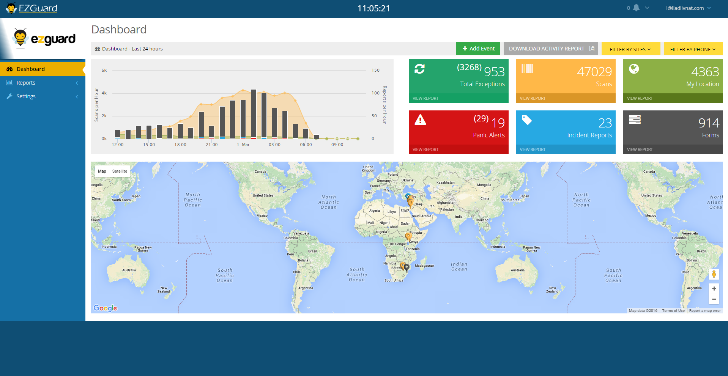The height and width of the screenshot is (376, 728).
Task: Open the l@liadlivnat.com user menu
Action: pyautogui.click(x=688, y=8)
